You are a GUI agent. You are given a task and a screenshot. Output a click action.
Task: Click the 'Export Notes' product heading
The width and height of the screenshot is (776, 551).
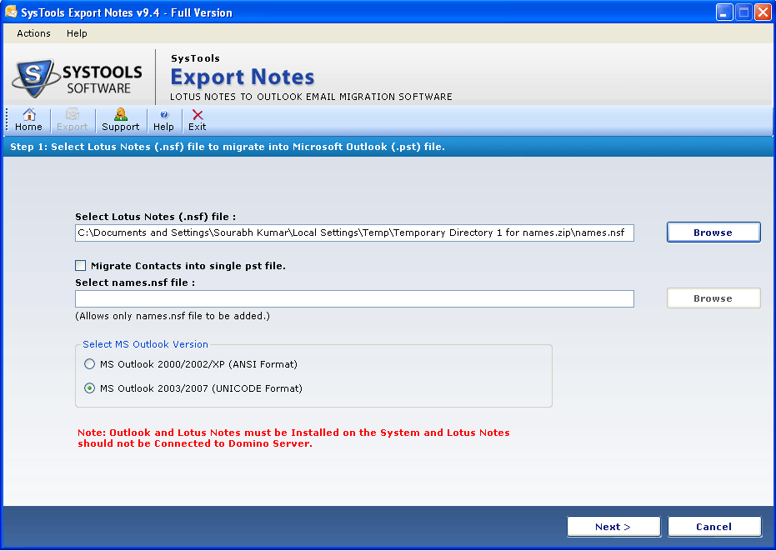click(x=243, y=77)
